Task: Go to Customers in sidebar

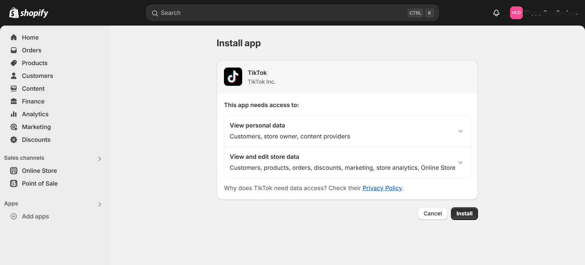Action: [37, 76]
